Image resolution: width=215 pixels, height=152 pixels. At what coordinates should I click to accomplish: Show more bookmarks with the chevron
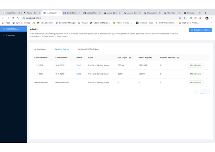(212, 23)
